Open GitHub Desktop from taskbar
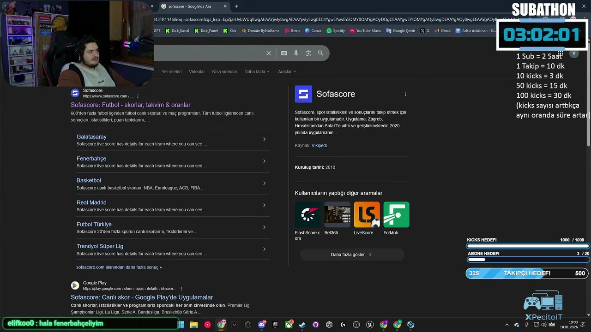This screenshot has width=591, height=332. pyautogui.click(x=316, y=325)
